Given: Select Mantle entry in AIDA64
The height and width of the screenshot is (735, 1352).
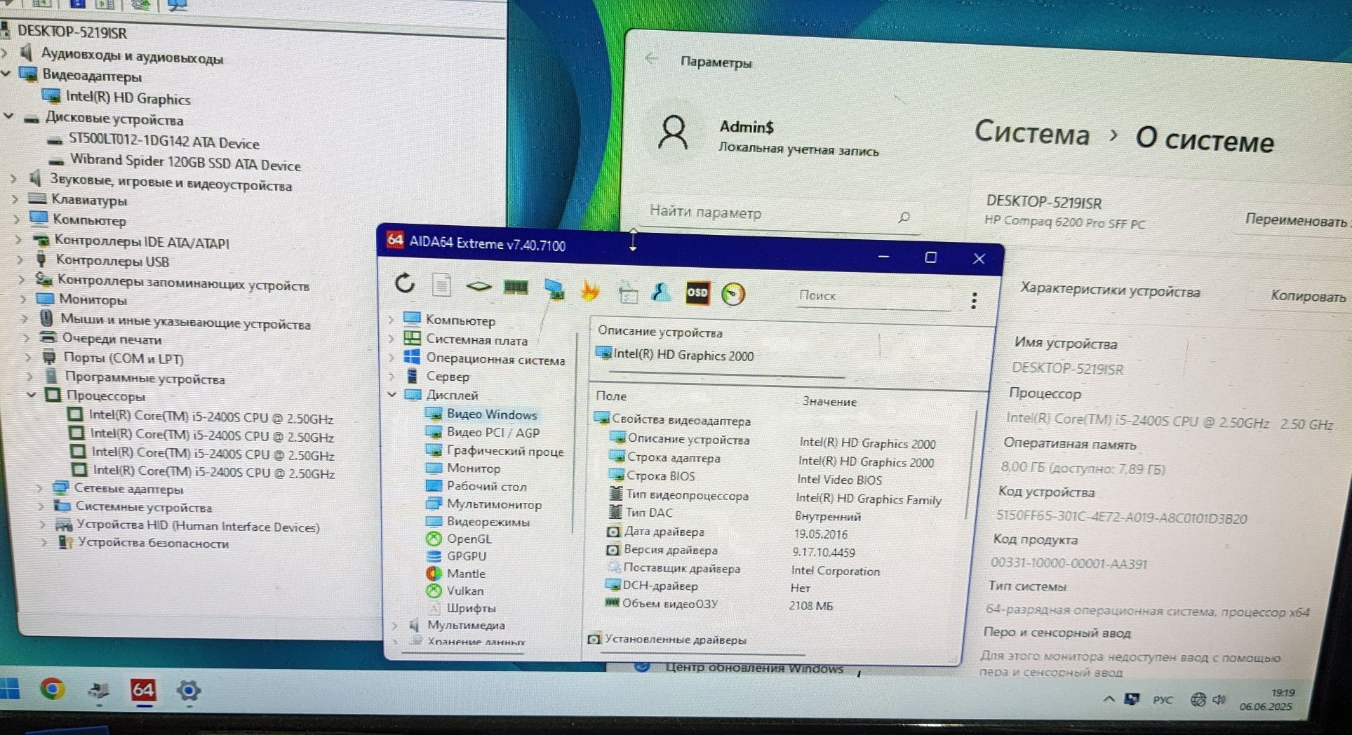Looking at the screenshot, I should coord(466,573).
